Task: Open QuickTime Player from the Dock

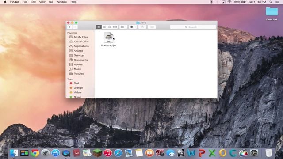Action: (66, 153)
